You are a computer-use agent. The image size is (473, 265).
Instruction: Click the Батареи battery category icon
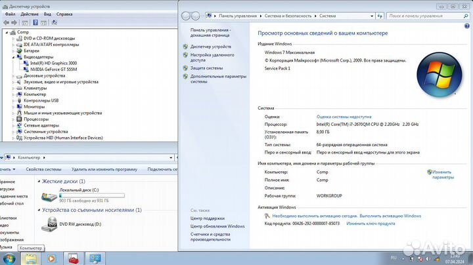click(19, 51)
